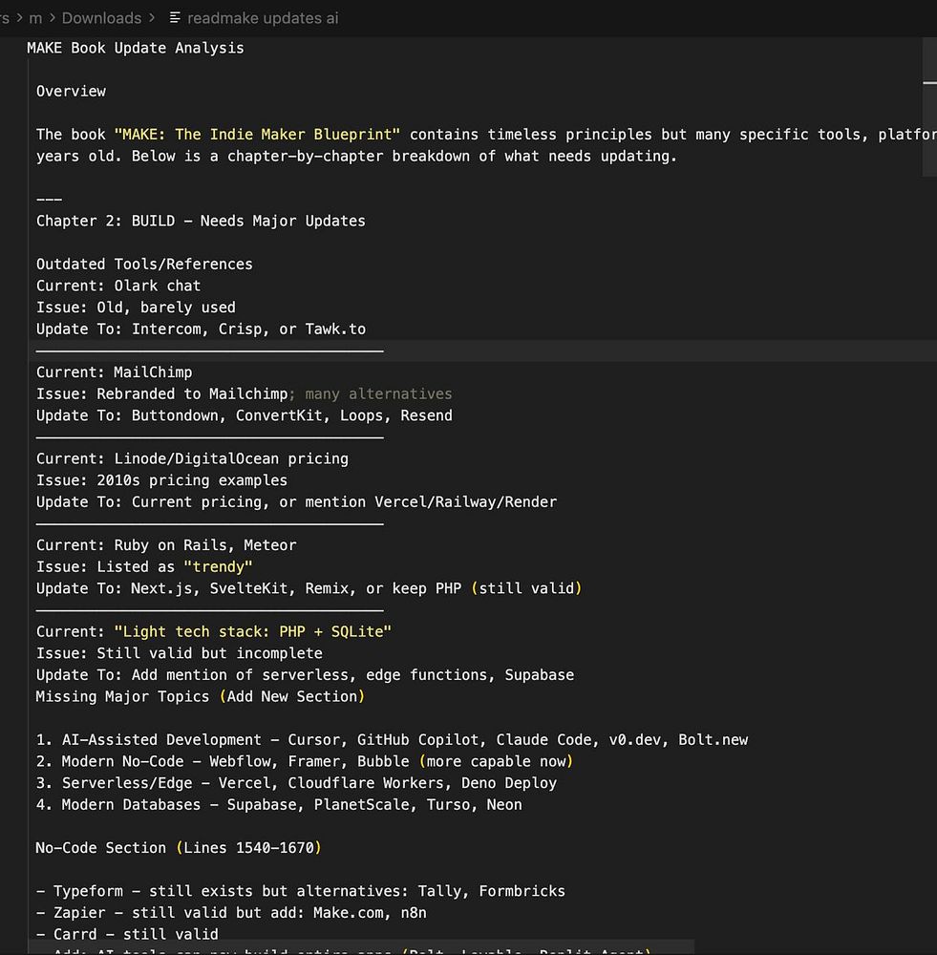Viewport: 937px width, 955px height.
Task: Click line 'Update To: Next.js, SvelteKit, Remix'
Action: click(309, 589)
